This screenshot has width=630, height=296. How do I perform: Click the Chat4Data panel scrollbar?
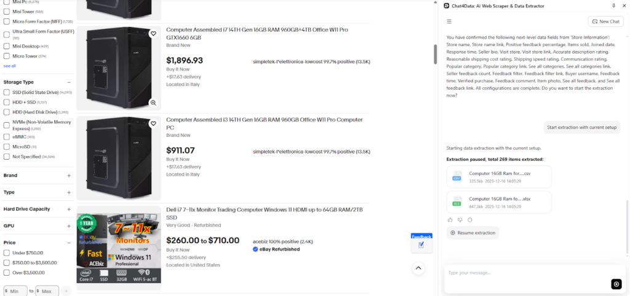pyautogui.click(x=627, y=227)
